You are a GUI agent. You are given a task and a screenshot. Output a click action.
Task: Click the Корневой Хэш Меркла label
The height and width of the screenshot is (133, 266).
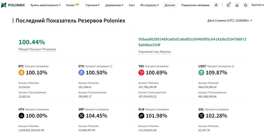click(x=155, y=52)
